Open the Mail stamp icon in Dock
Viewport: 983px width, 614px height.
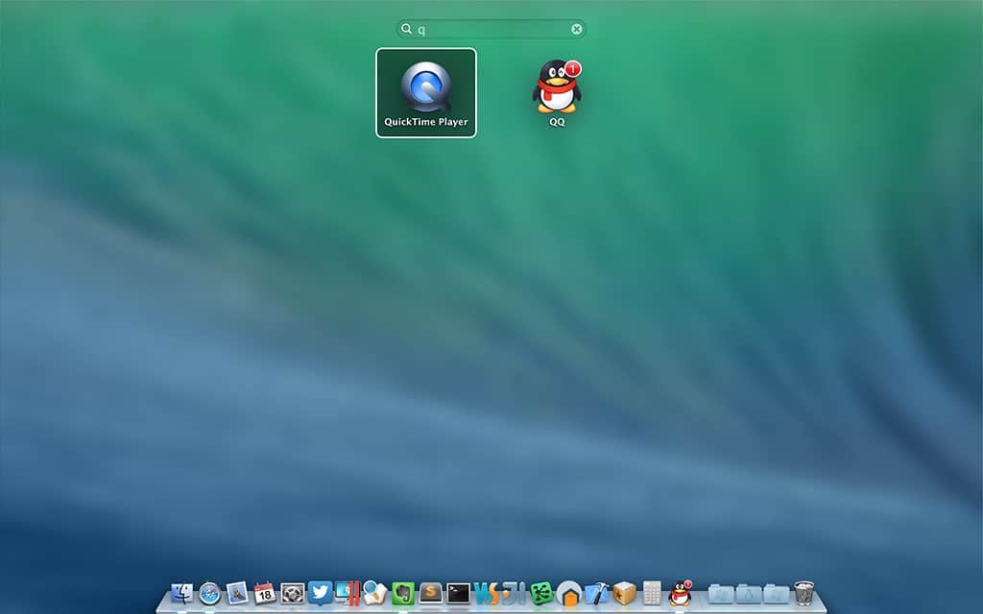pyautogui.click(x=237, y=593)
